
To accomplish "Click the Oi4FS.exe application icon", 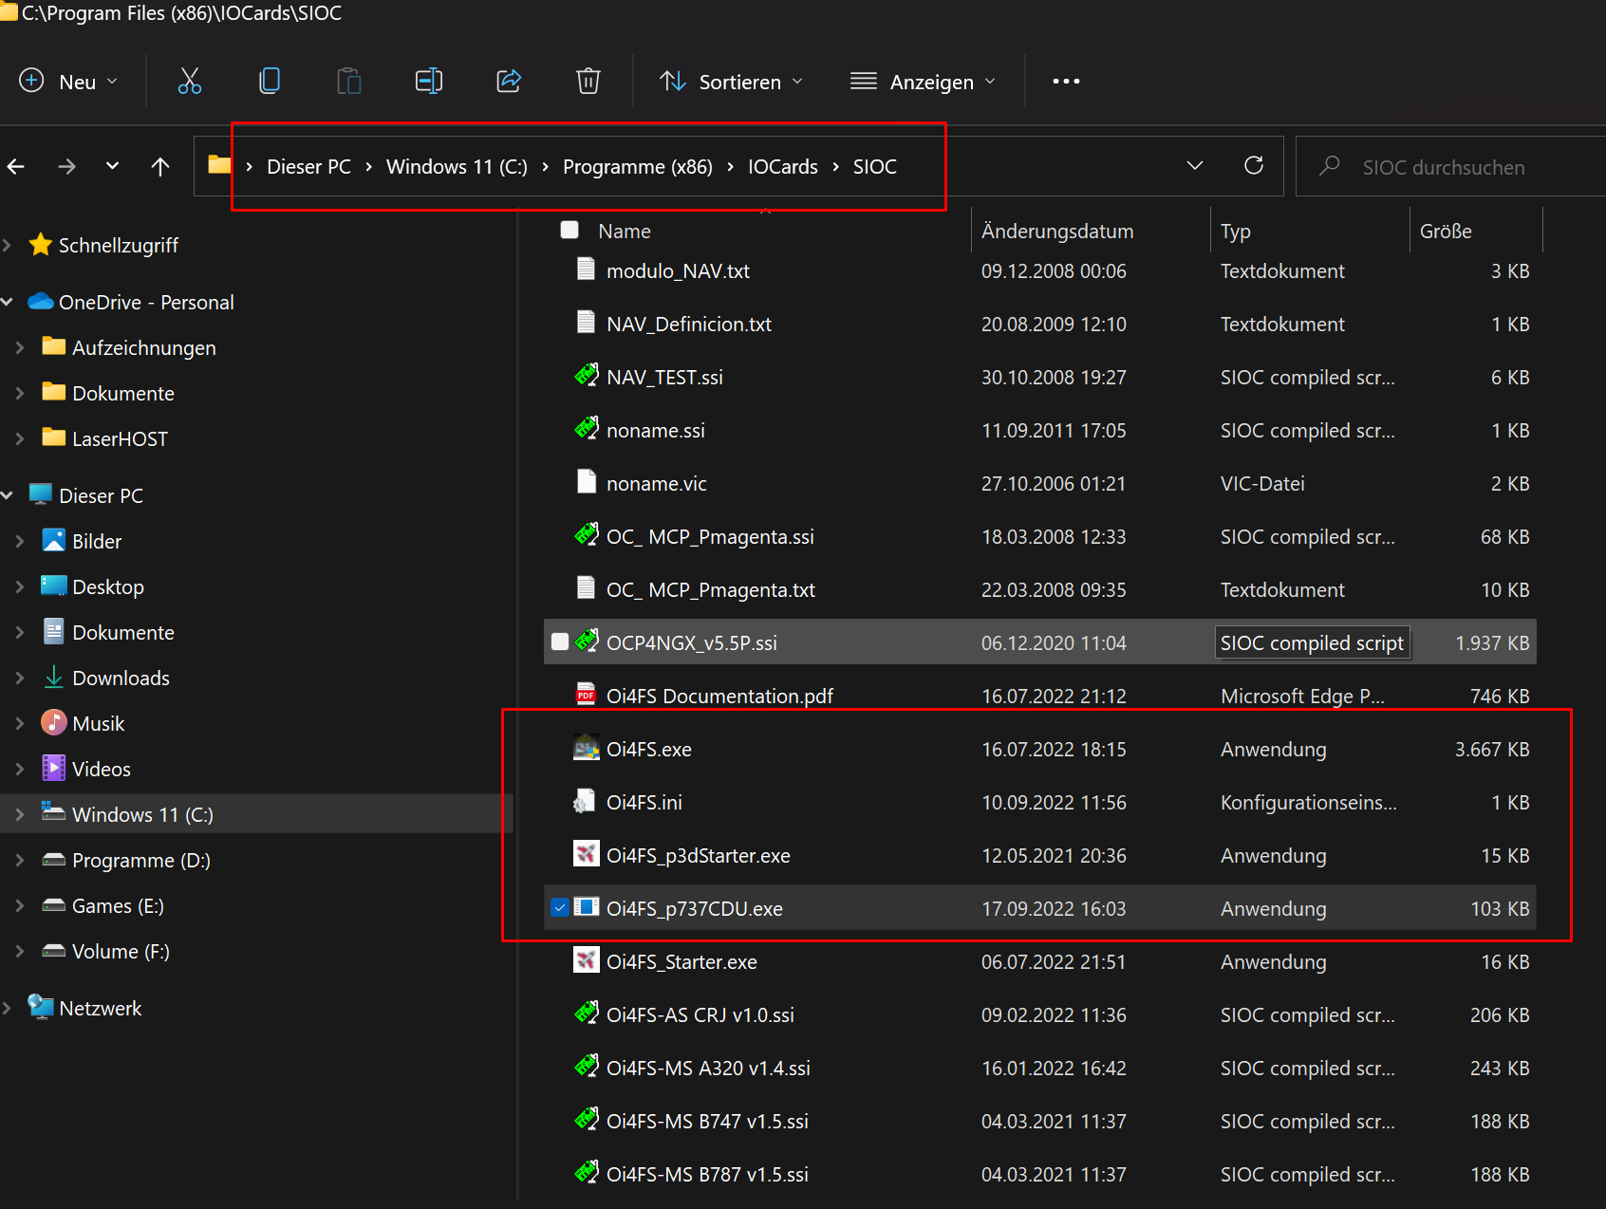I will pos(587,748).
